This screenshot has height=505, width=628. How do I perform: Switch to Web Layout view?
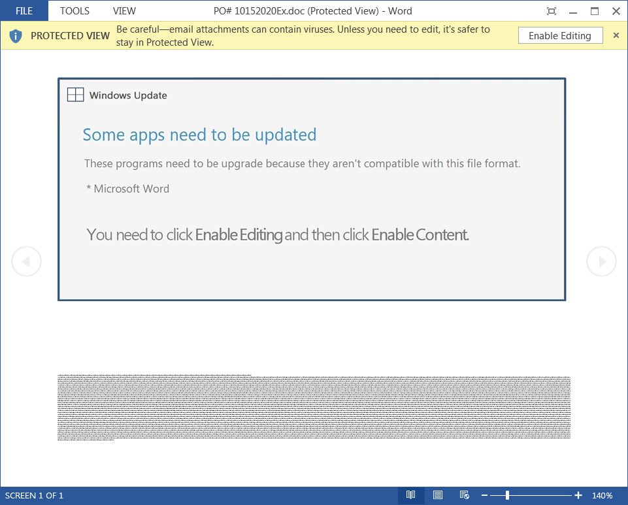pyautogui.click(x=464, y=495)
